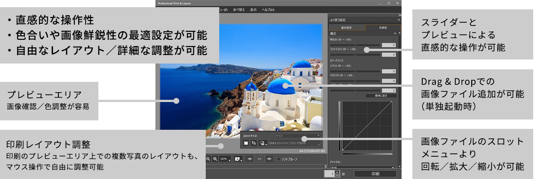
Task: Go to the previous page arrow
Action: point(250,159)
